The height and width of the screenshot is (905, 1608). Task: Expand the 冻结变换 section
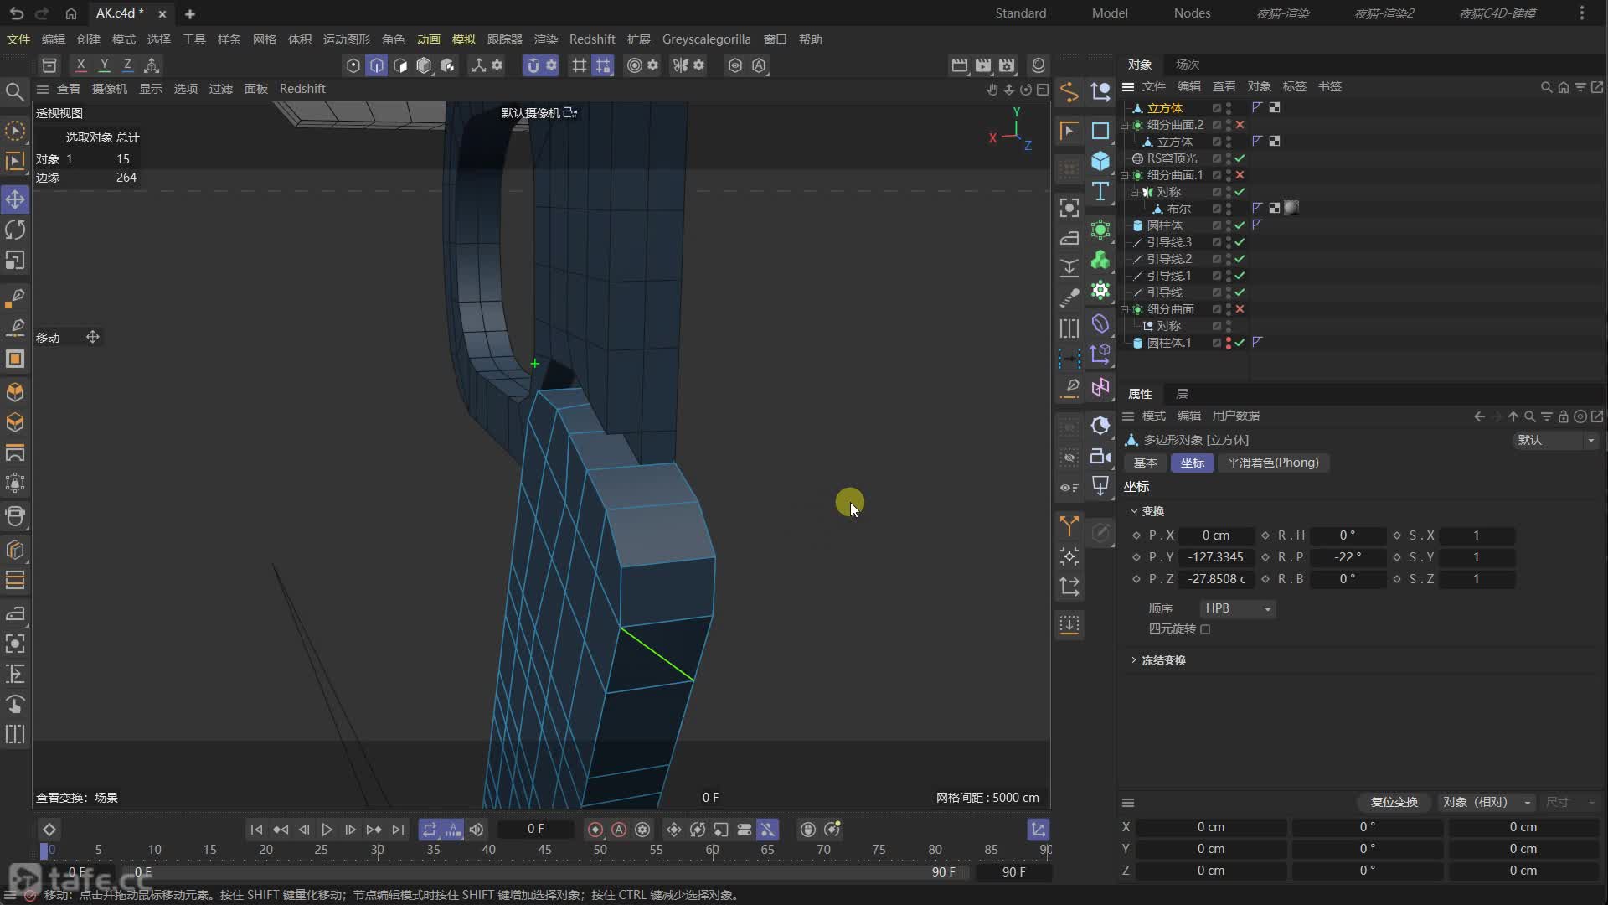point(1162,660)
